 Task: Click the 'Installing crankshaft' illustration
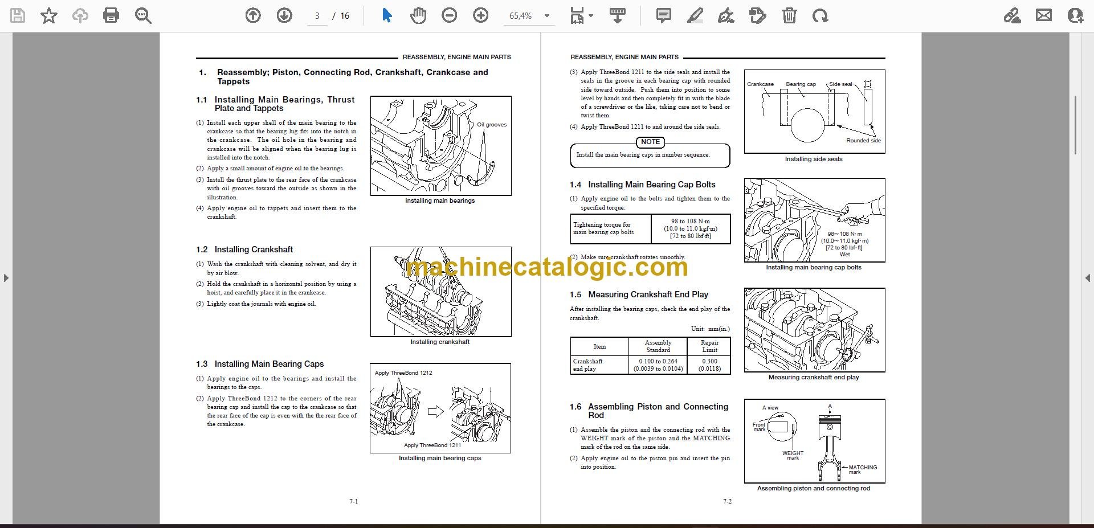(441, 292)
